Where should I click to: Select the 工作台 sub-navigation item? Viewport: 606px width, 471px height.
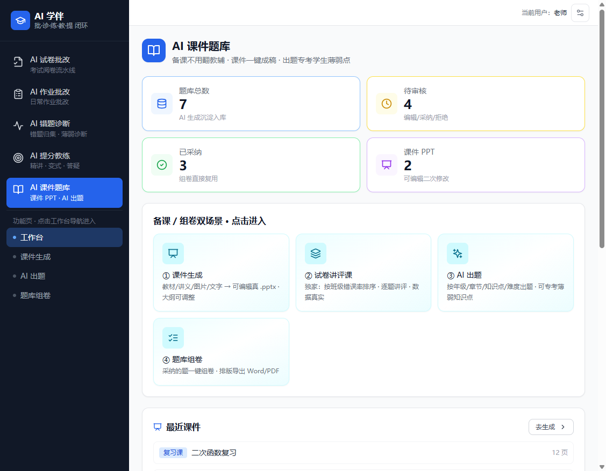[65, 237]
